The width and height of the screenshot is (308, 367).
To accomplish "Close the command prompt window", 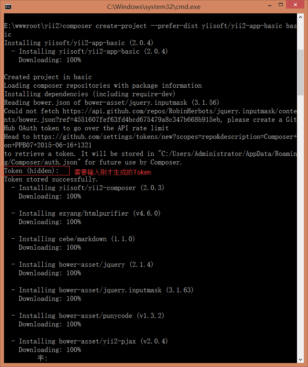I will coord(294,6).
